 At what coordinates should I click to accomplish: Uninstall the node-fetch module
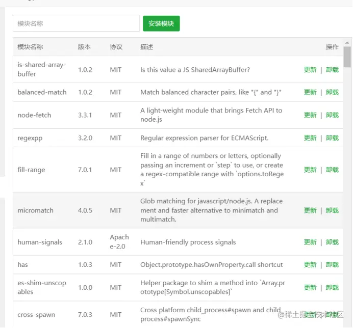click(332, 115)
